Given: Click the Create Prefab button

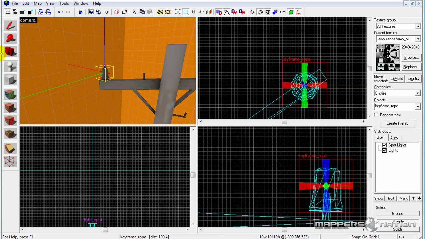Looking at the screenshot, I should point(397,123).
